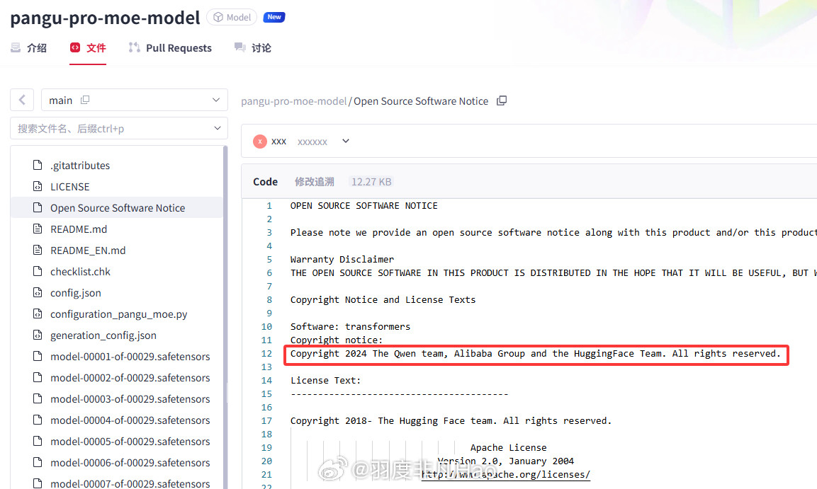Image resolution: width=817 pixels, height=489 pixels.
Task: Switch to 修改追溯 blame view
Action: coord(314,182)
